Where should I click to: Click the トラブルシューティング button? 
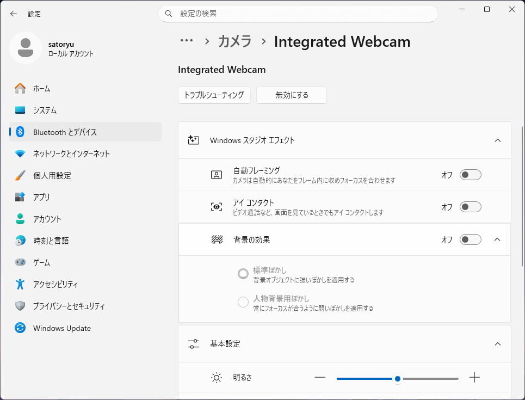214,95
